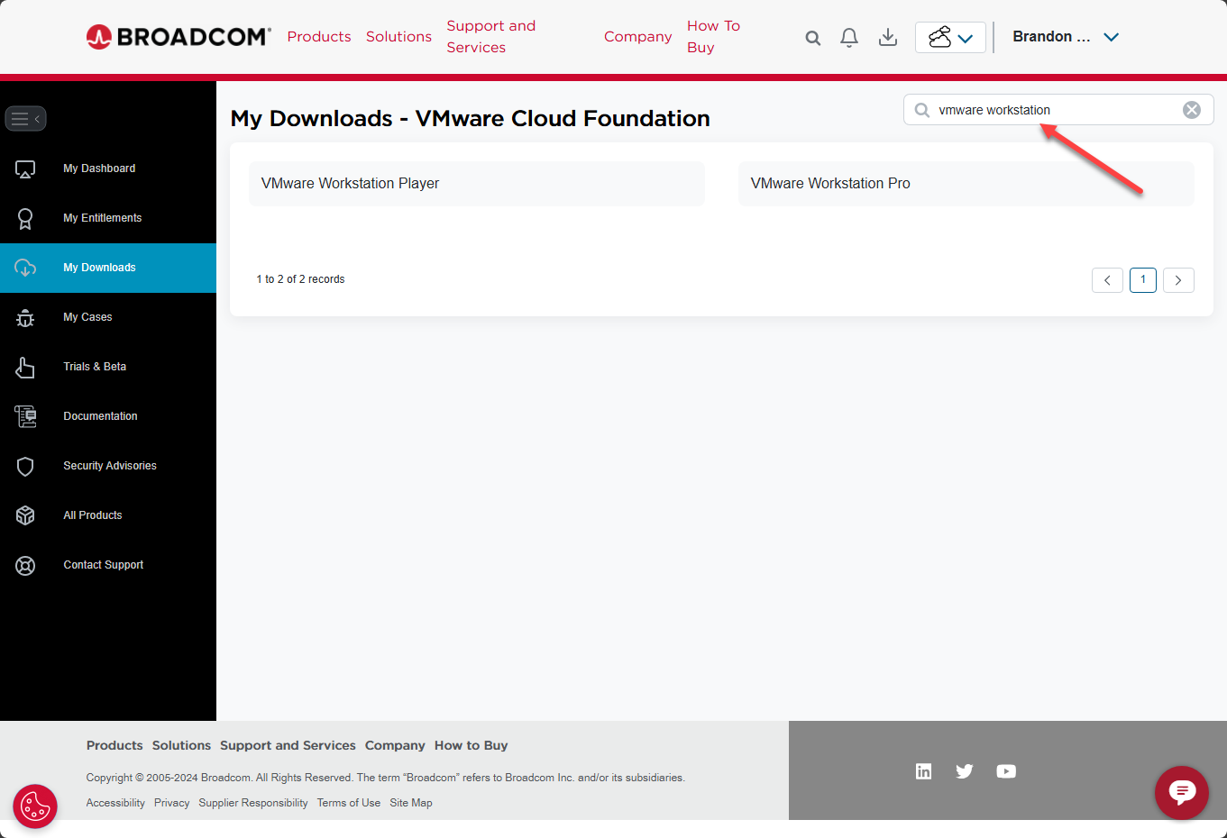This screenshot has width=1227, height=838.
Task: Open Solutions top navigation menu
Action: 398,37
